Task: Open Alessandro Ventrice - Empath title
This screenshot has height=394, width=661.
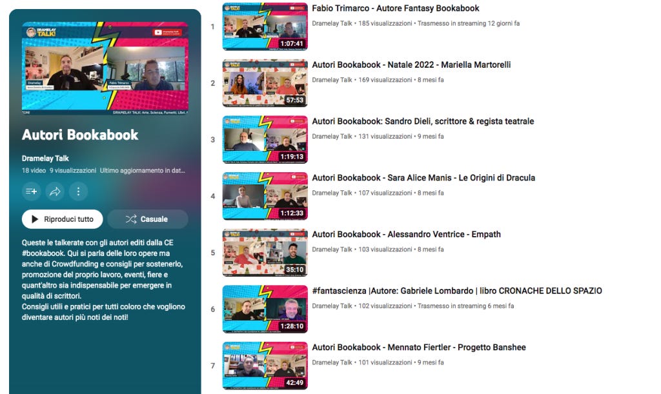Action: pos(407,235)
